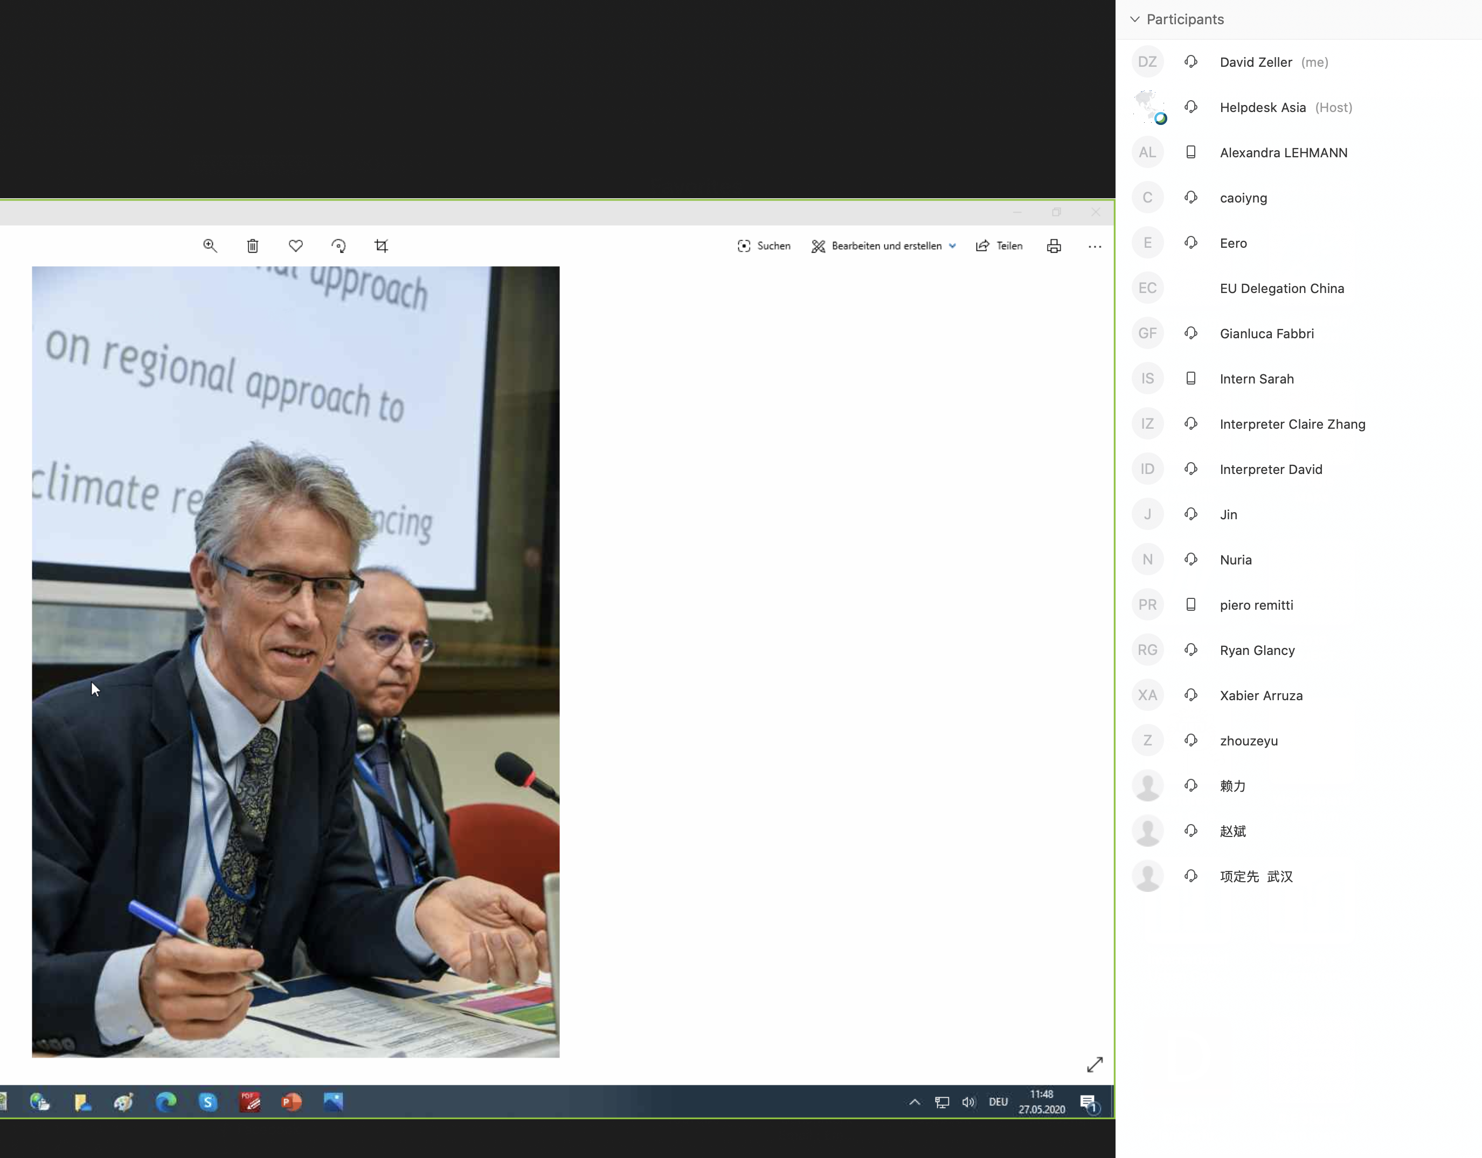Click the fullscreen diagonal arrows icon
Screen dimensions: 1482x1158
pyautogui.click(x=1095, y=1064)
